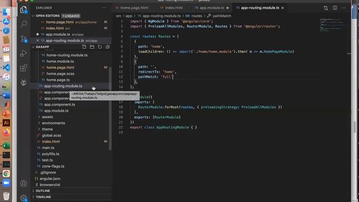Split the editor to the right
Image resolution: width=359 pixels, height=202 pixels.
point(335,8)
